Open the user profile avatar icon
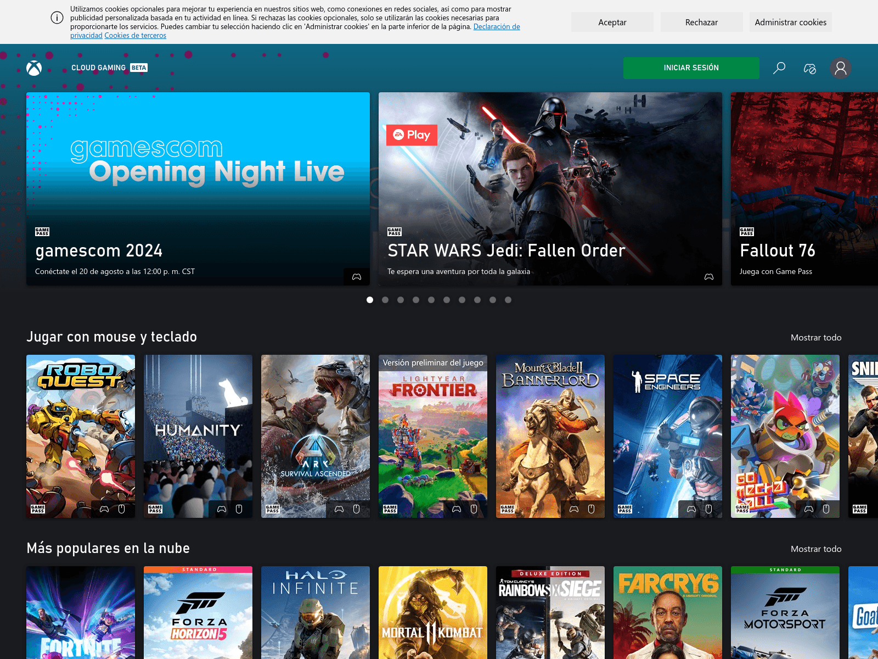 [x=840, y=68]
